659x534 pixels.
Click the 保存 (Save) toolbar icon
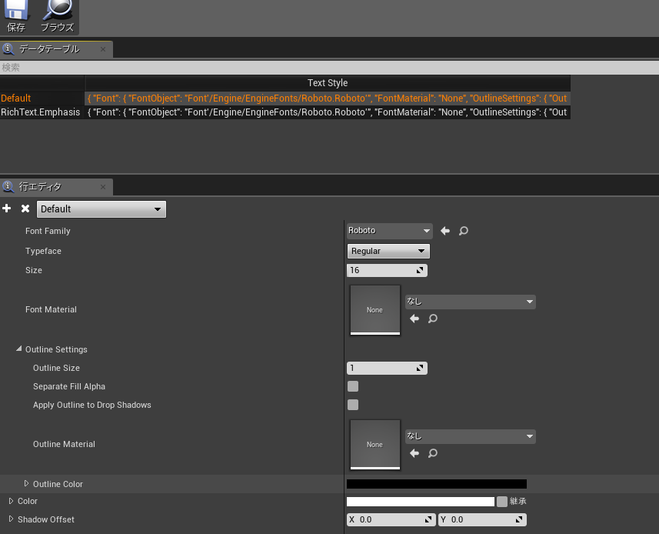(x=15, y=15)
